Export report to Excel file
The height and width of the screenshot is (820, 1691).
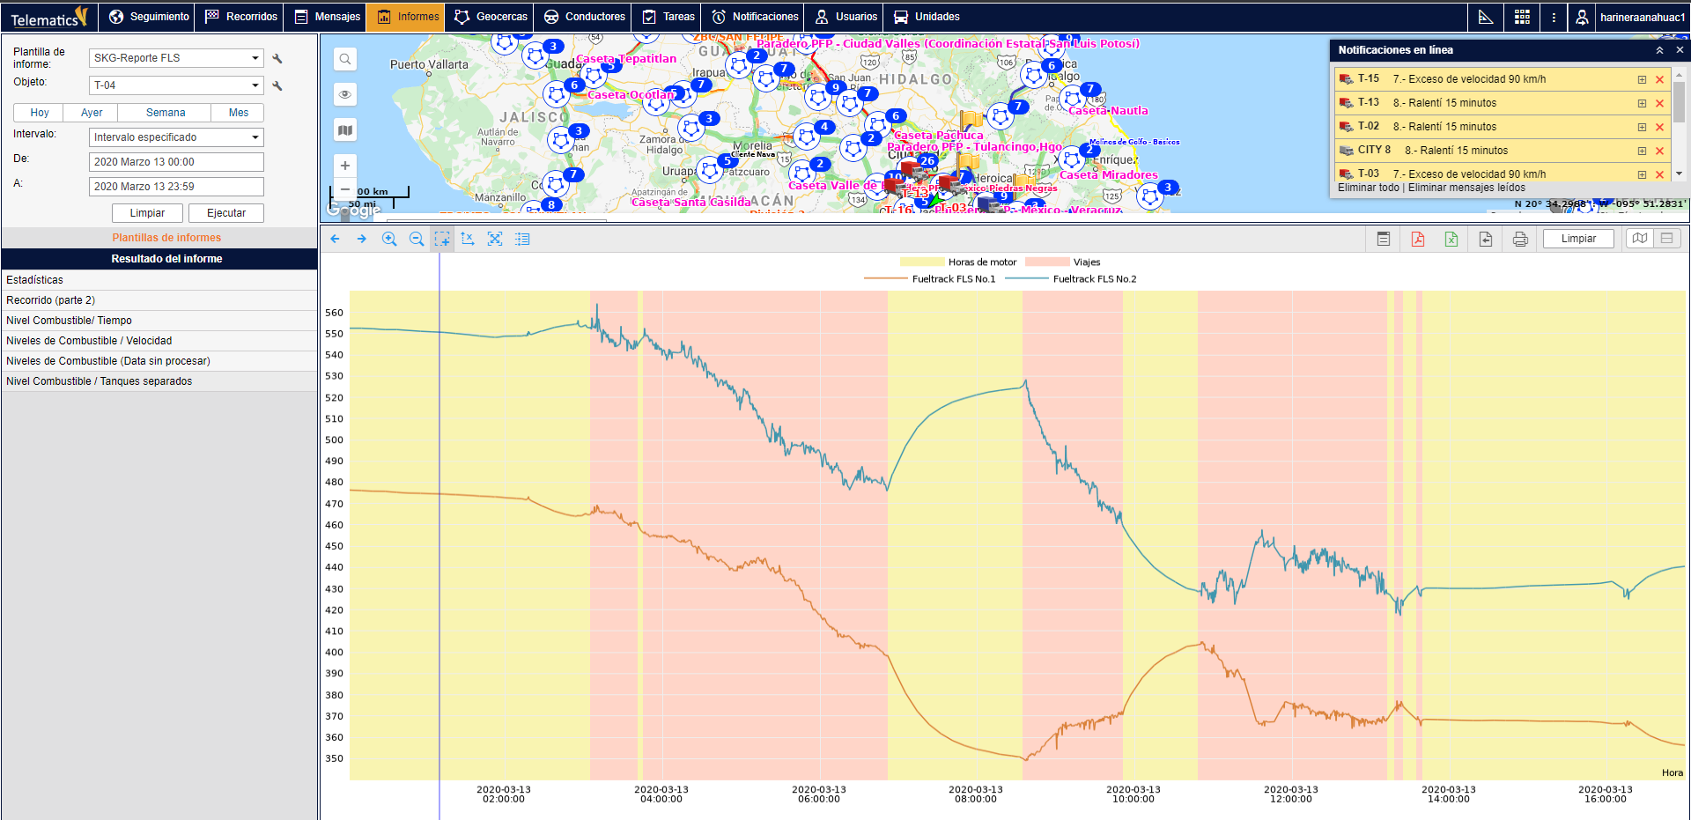[1451, 240]
